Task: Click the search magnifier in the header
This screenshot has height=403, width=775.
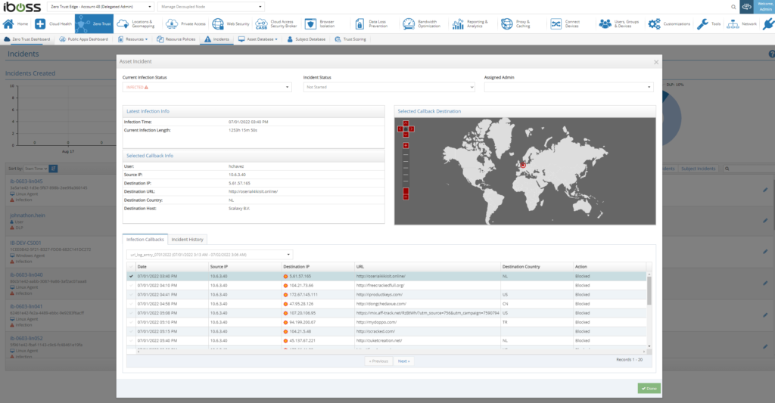Action: click(733, 7)
